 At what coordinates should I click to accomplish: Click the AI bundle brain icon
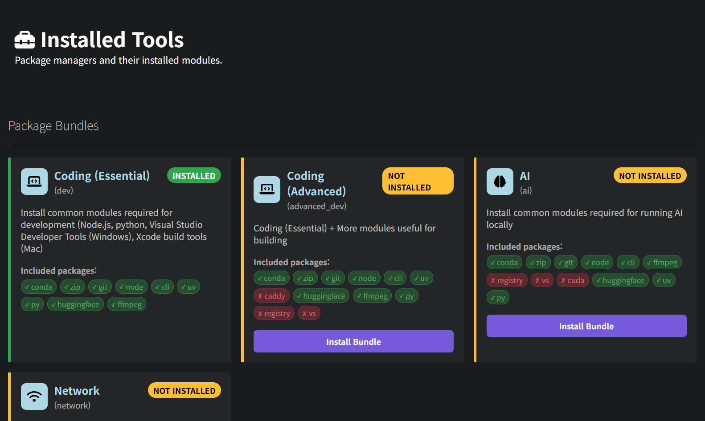(500, 182)
